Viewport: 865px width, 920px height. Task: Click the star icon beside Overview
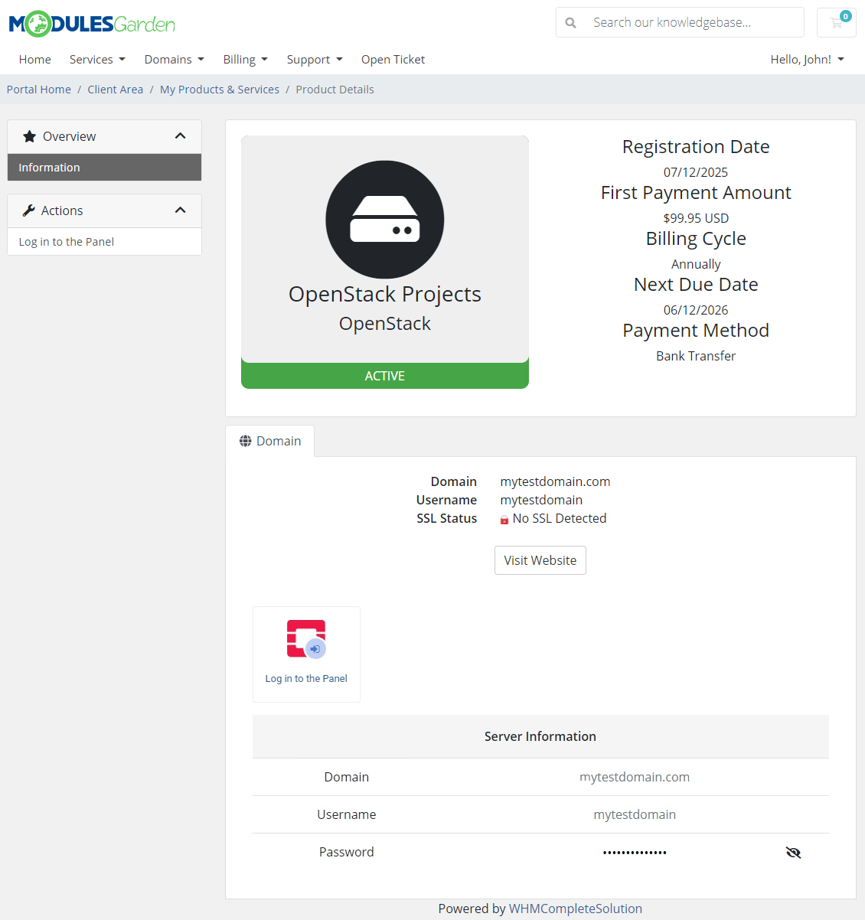pos(30,135)
